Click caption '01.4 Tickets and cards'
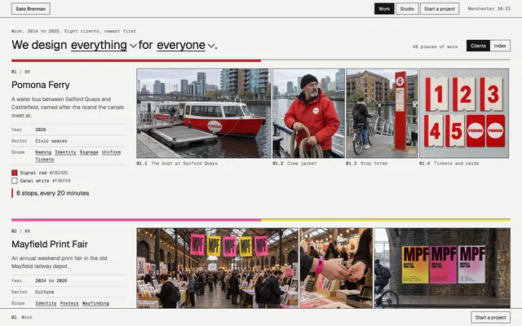This screenshot has width=522, height=326. tap(449, 163)
